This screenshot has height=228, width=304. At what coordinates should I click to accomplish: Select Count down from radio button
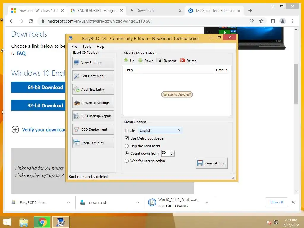point(126,153)
